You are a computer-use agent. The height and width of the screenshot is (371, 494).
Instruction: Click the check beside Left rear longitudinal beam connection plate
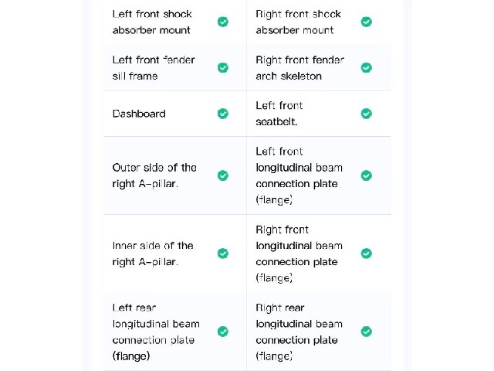click(x=223, y=332)
